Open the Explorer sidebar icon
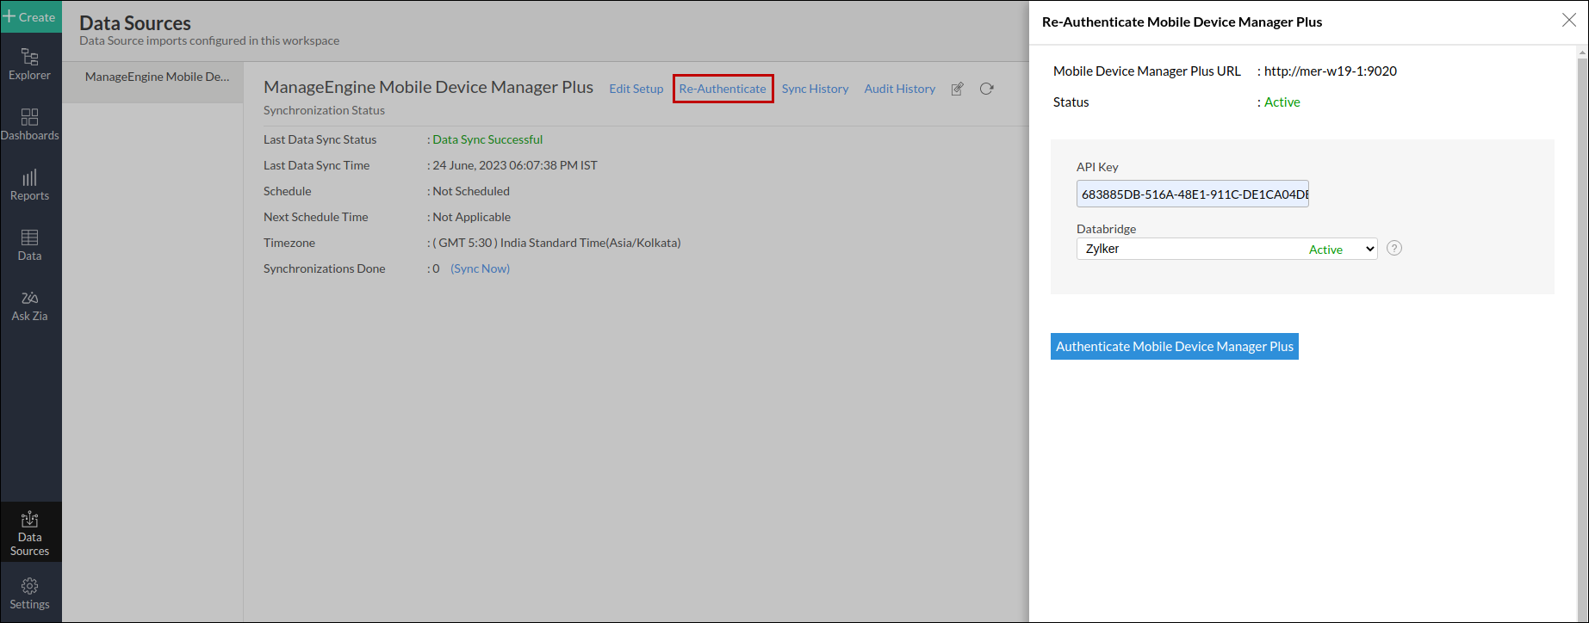1589x623 pixels. [29, 65]
